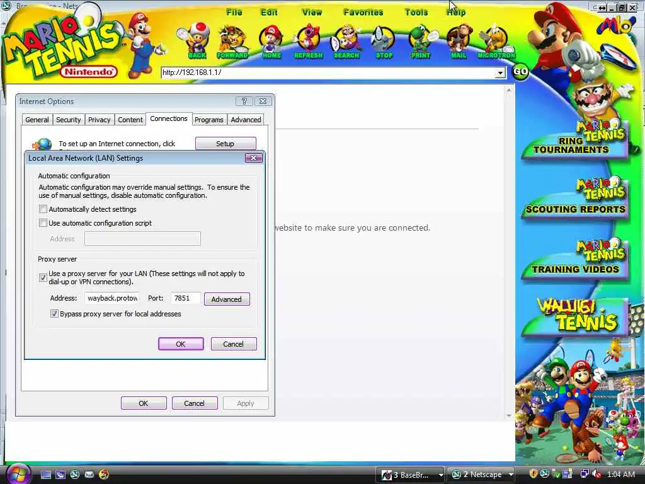Switch to the Advanced tab
Image resolution: width=645 pixels, height=484 pixels.
point(246,120)
